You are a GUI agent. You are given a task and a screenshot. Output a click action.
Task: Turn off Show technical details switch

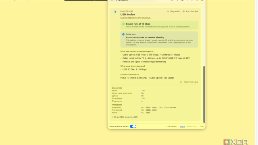(x=133, y=126)
